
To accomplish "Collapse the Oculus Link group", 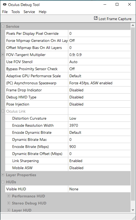I will tap(3, 111).
